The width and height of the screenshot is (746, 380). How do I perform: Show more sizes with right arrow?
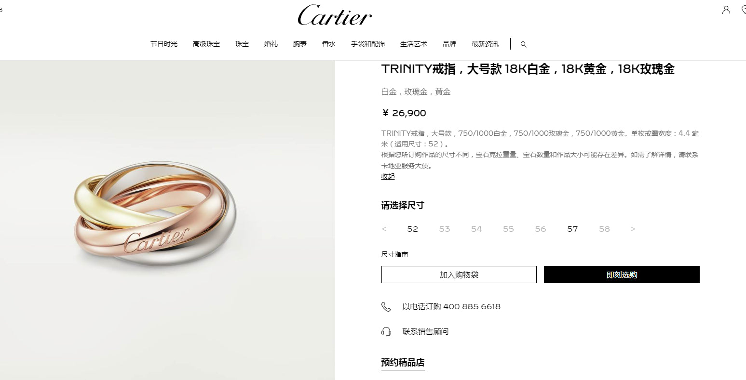pos(633,229)
